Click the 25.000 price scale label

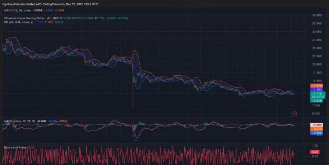317,48
